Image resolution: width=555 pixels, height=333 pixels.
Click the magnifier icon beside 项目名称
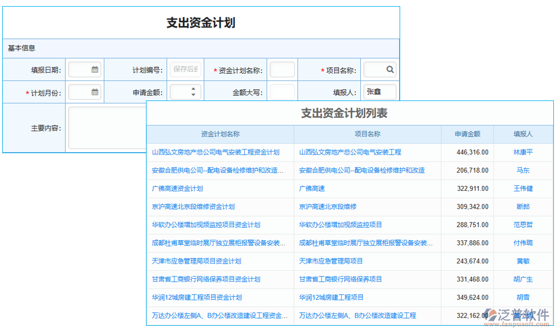click(391, 69)
